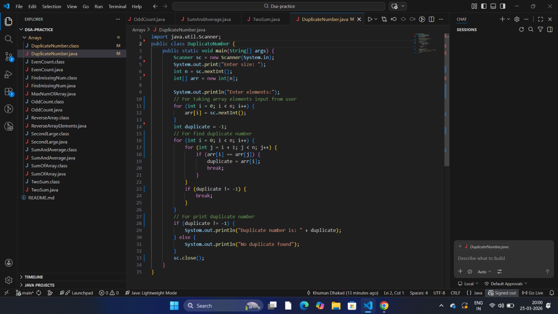
Task: Click the Run Java play button
Action: coord(370,19)
